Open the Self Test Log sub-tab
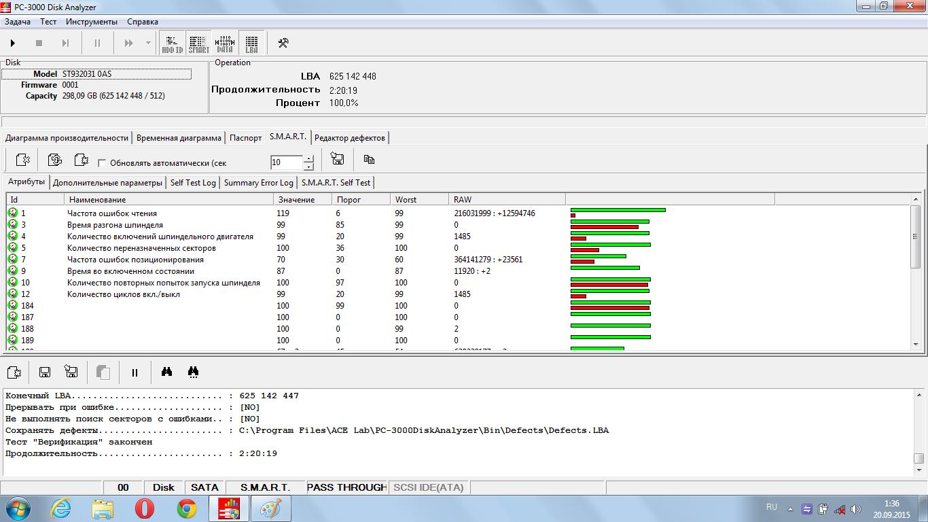The image size is (928, 522). [x=193, y=183]
